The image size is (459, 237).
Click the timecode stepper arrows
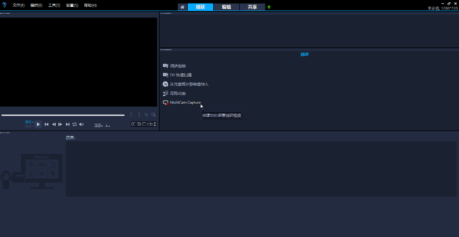point(155,124)
